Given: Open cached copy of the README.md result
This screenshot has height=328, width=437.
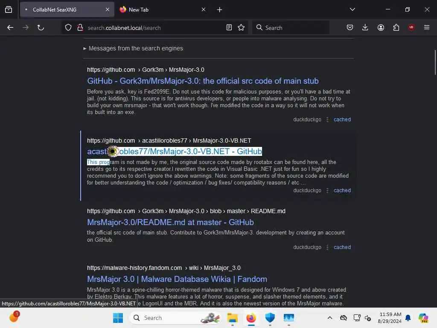Looking at the screenshot, I should [x=342, y=247].
